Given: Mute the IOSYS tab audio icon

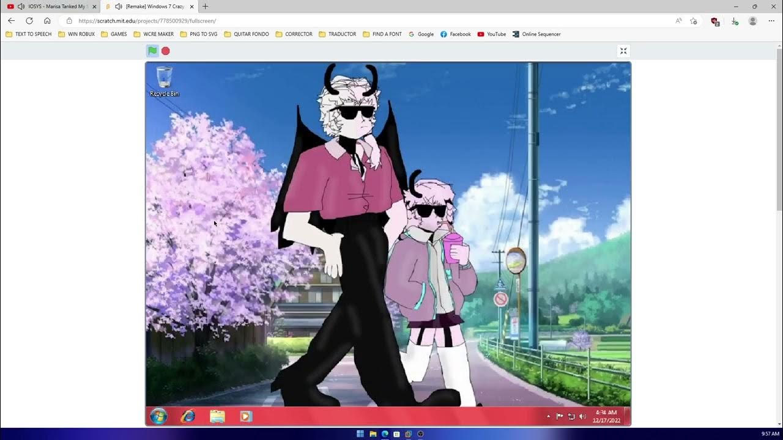Looking at the screenshot, I should click(x=21, y=6).
